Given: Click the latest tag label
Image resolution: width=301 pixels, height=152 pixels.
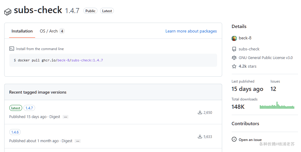Looking at the screenshot, I should 16,108.
